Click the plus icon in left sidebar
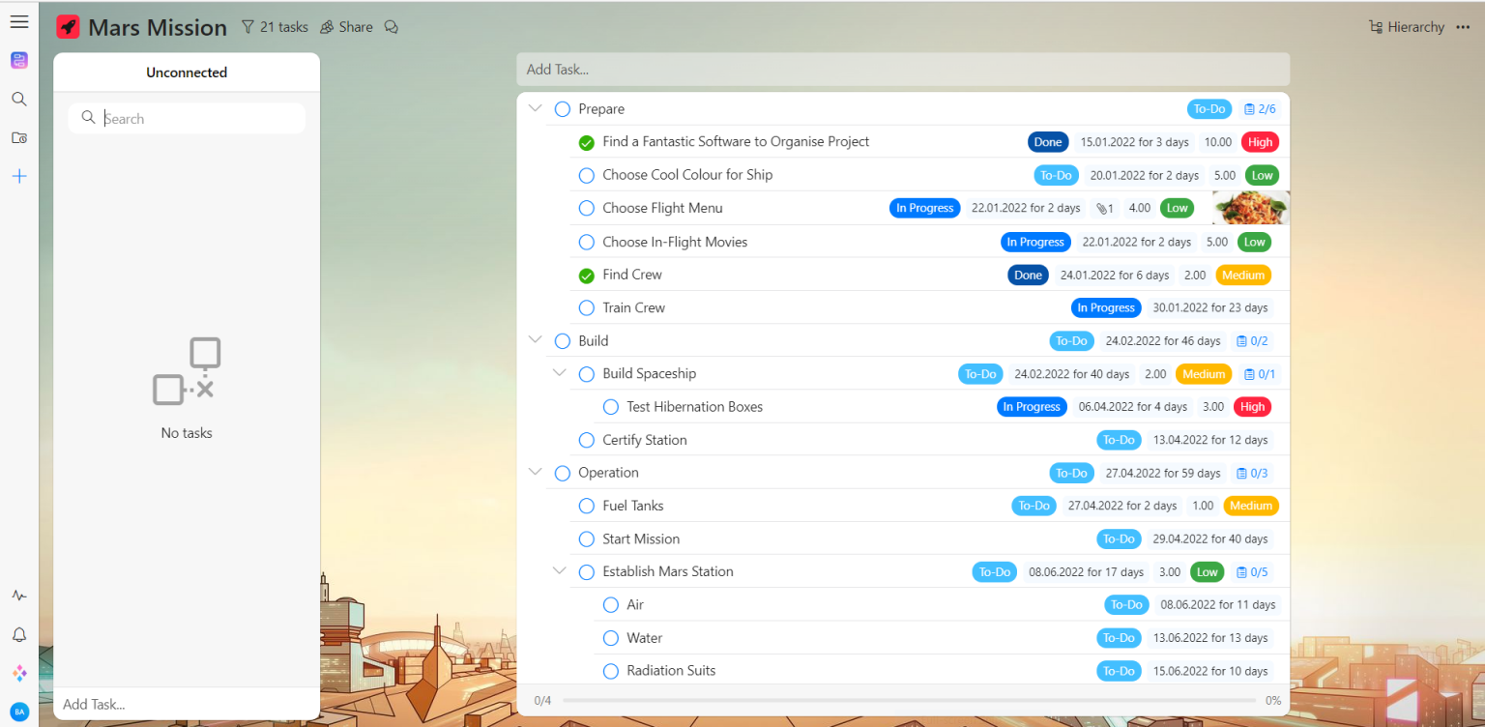This screenshot has height=727, width=1485. (x=18, y=176)
